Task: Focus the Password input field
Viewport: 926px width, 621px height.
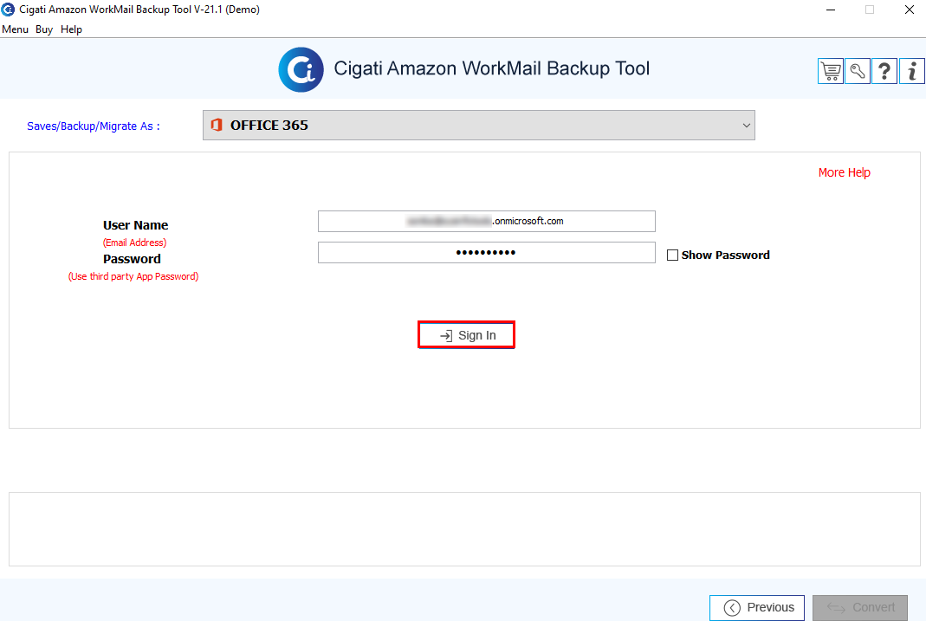Action: (x=487, y=253)
